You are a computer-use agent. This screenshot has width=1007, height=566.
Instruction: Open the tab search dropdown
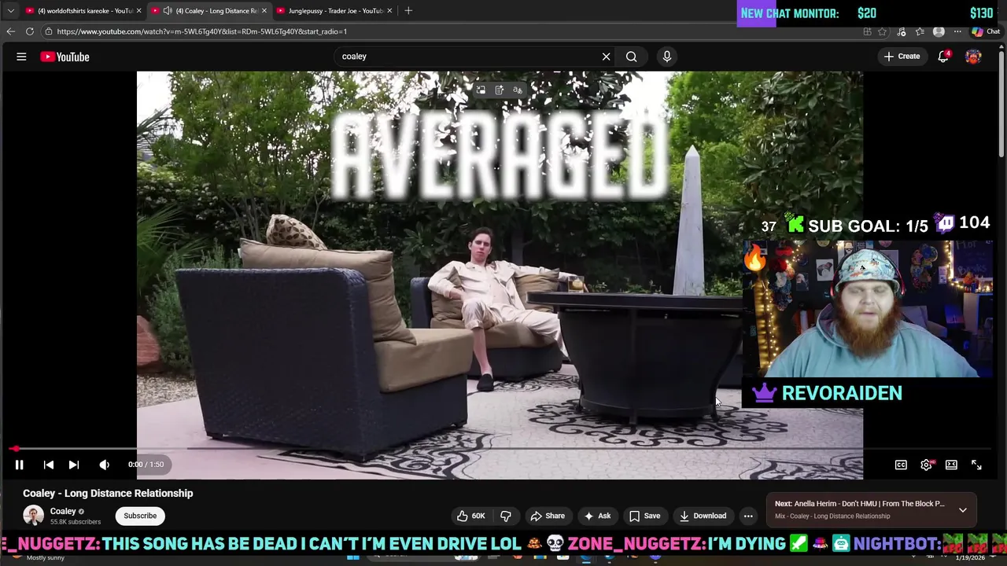pos(10,10)
